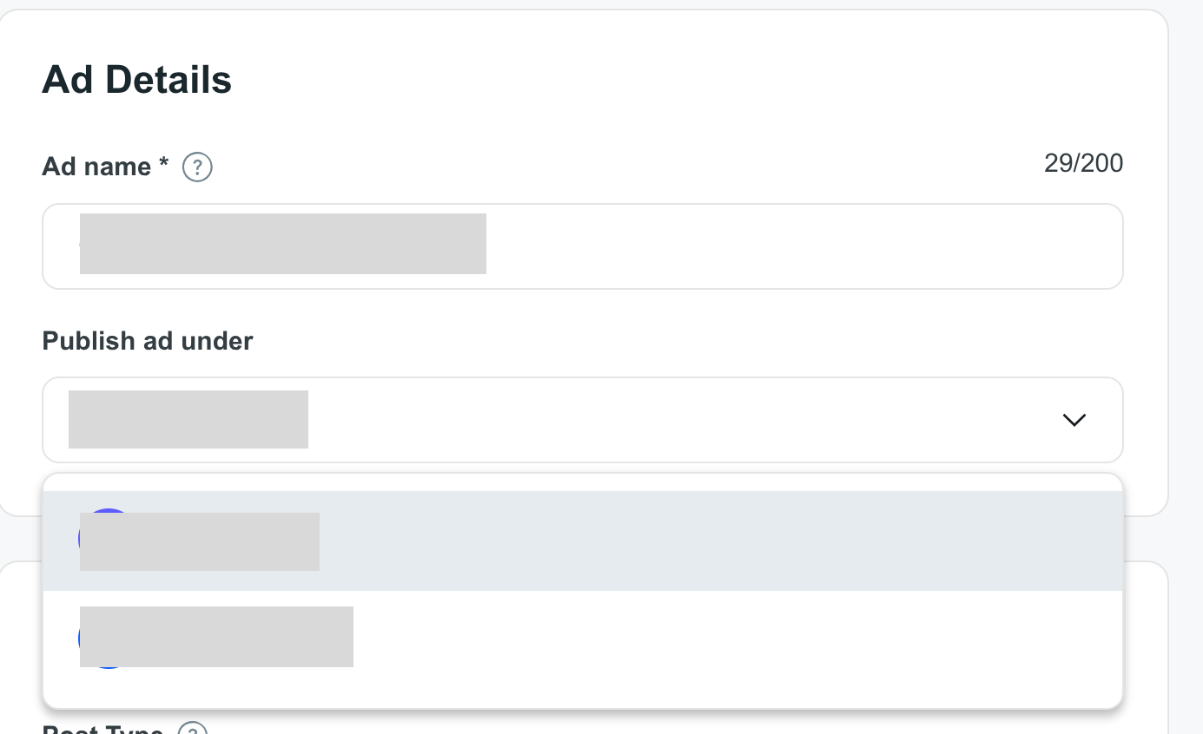Click the redacted name of second option

[x=216, y=637]
